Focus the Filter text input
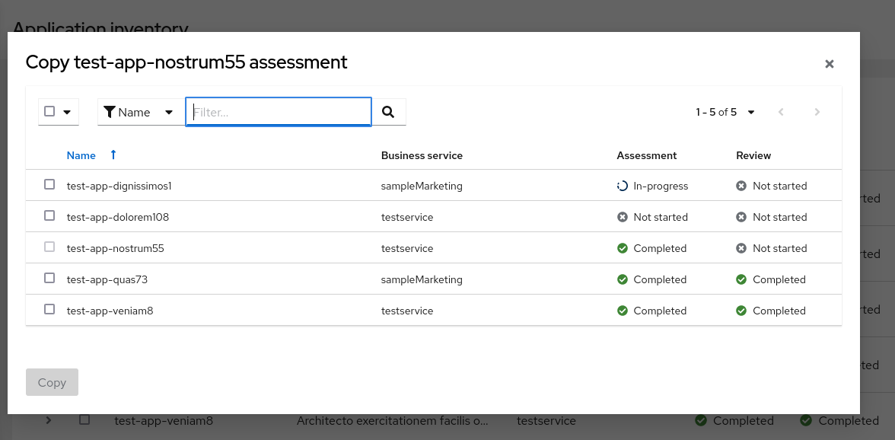 pos(279,112)
